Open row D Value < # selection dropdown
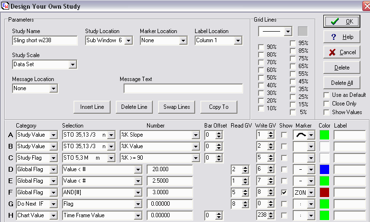 click(138, 170)
